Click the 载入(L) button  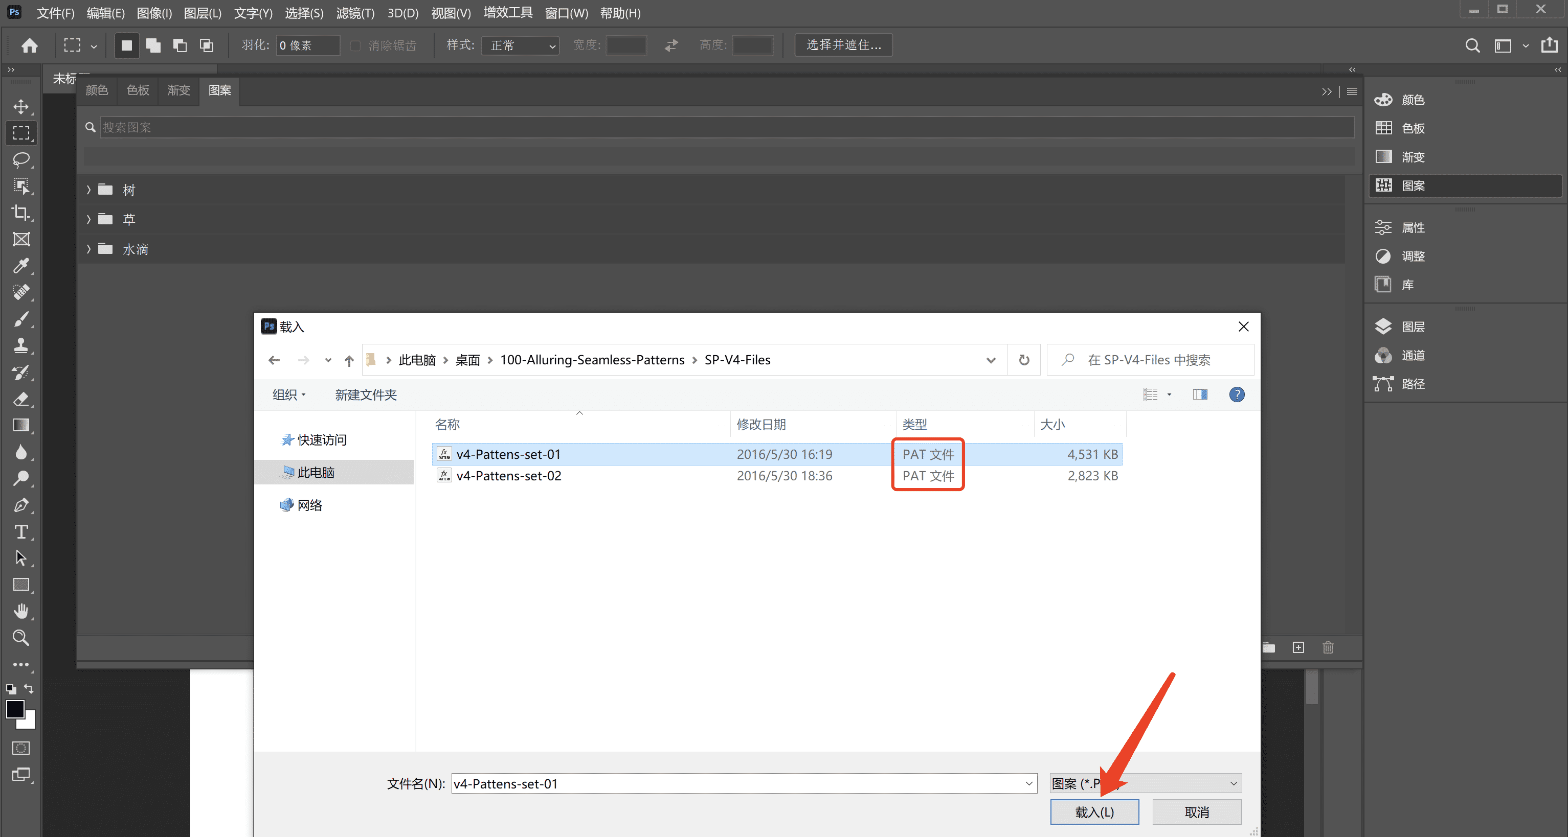[x=1094, y=812]
